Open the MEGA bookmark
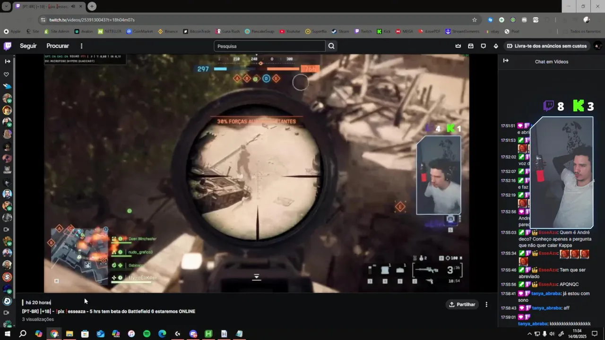The width and height of the screenshot is (605, 340). [404, 31]
